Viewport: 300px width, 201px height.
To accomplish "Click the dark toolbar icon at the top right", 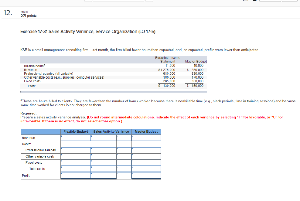I will [x=254, y=1].
